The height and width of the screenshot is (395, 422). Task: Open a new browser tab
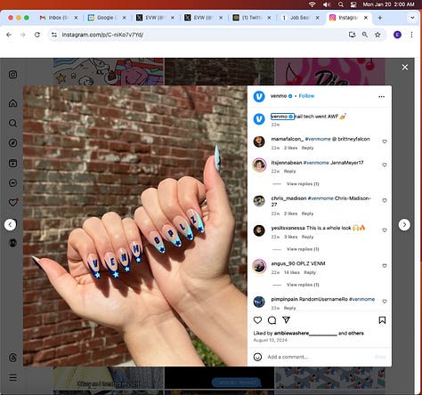[380, 18]
